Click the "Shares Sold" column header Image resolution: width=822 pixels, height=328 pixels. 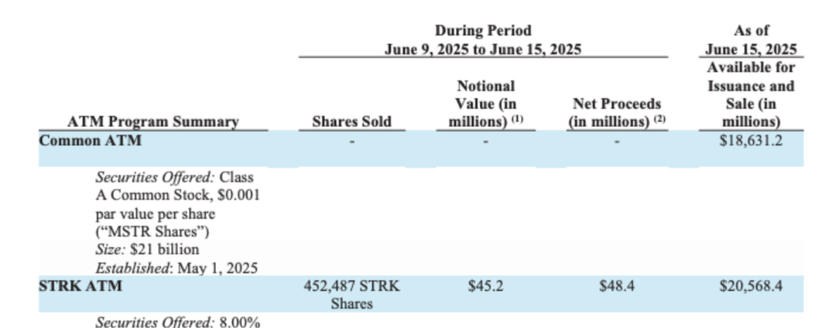[x=351, y=122]
